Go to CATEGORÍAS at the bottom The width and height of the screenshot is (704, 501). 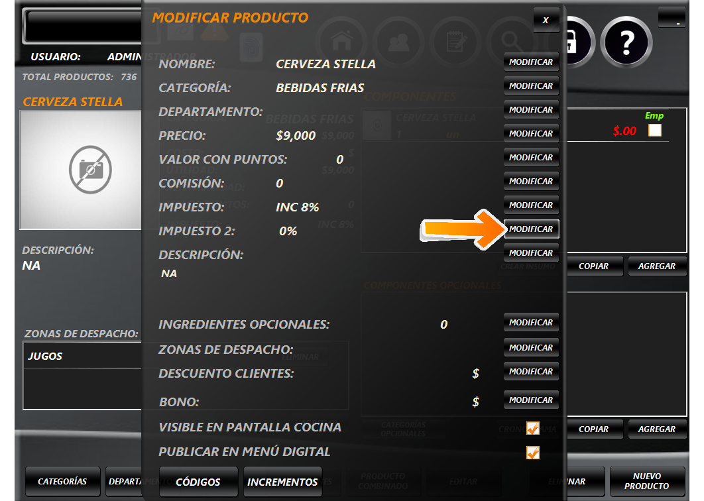point(62,482)
